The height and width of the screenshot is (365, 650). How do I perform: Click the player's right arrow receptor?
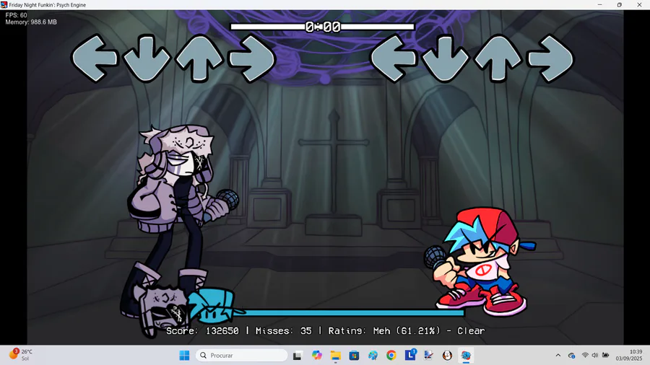pos(551,58)
